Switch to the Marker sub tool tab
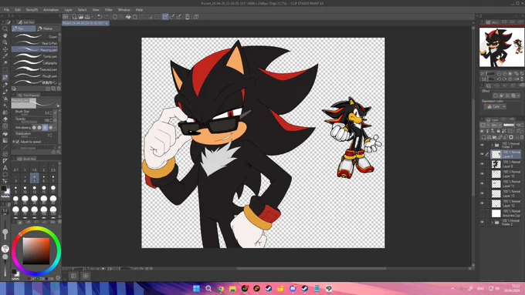The width and height of the screenshot is (525, 295). click(x=48, y=28)
